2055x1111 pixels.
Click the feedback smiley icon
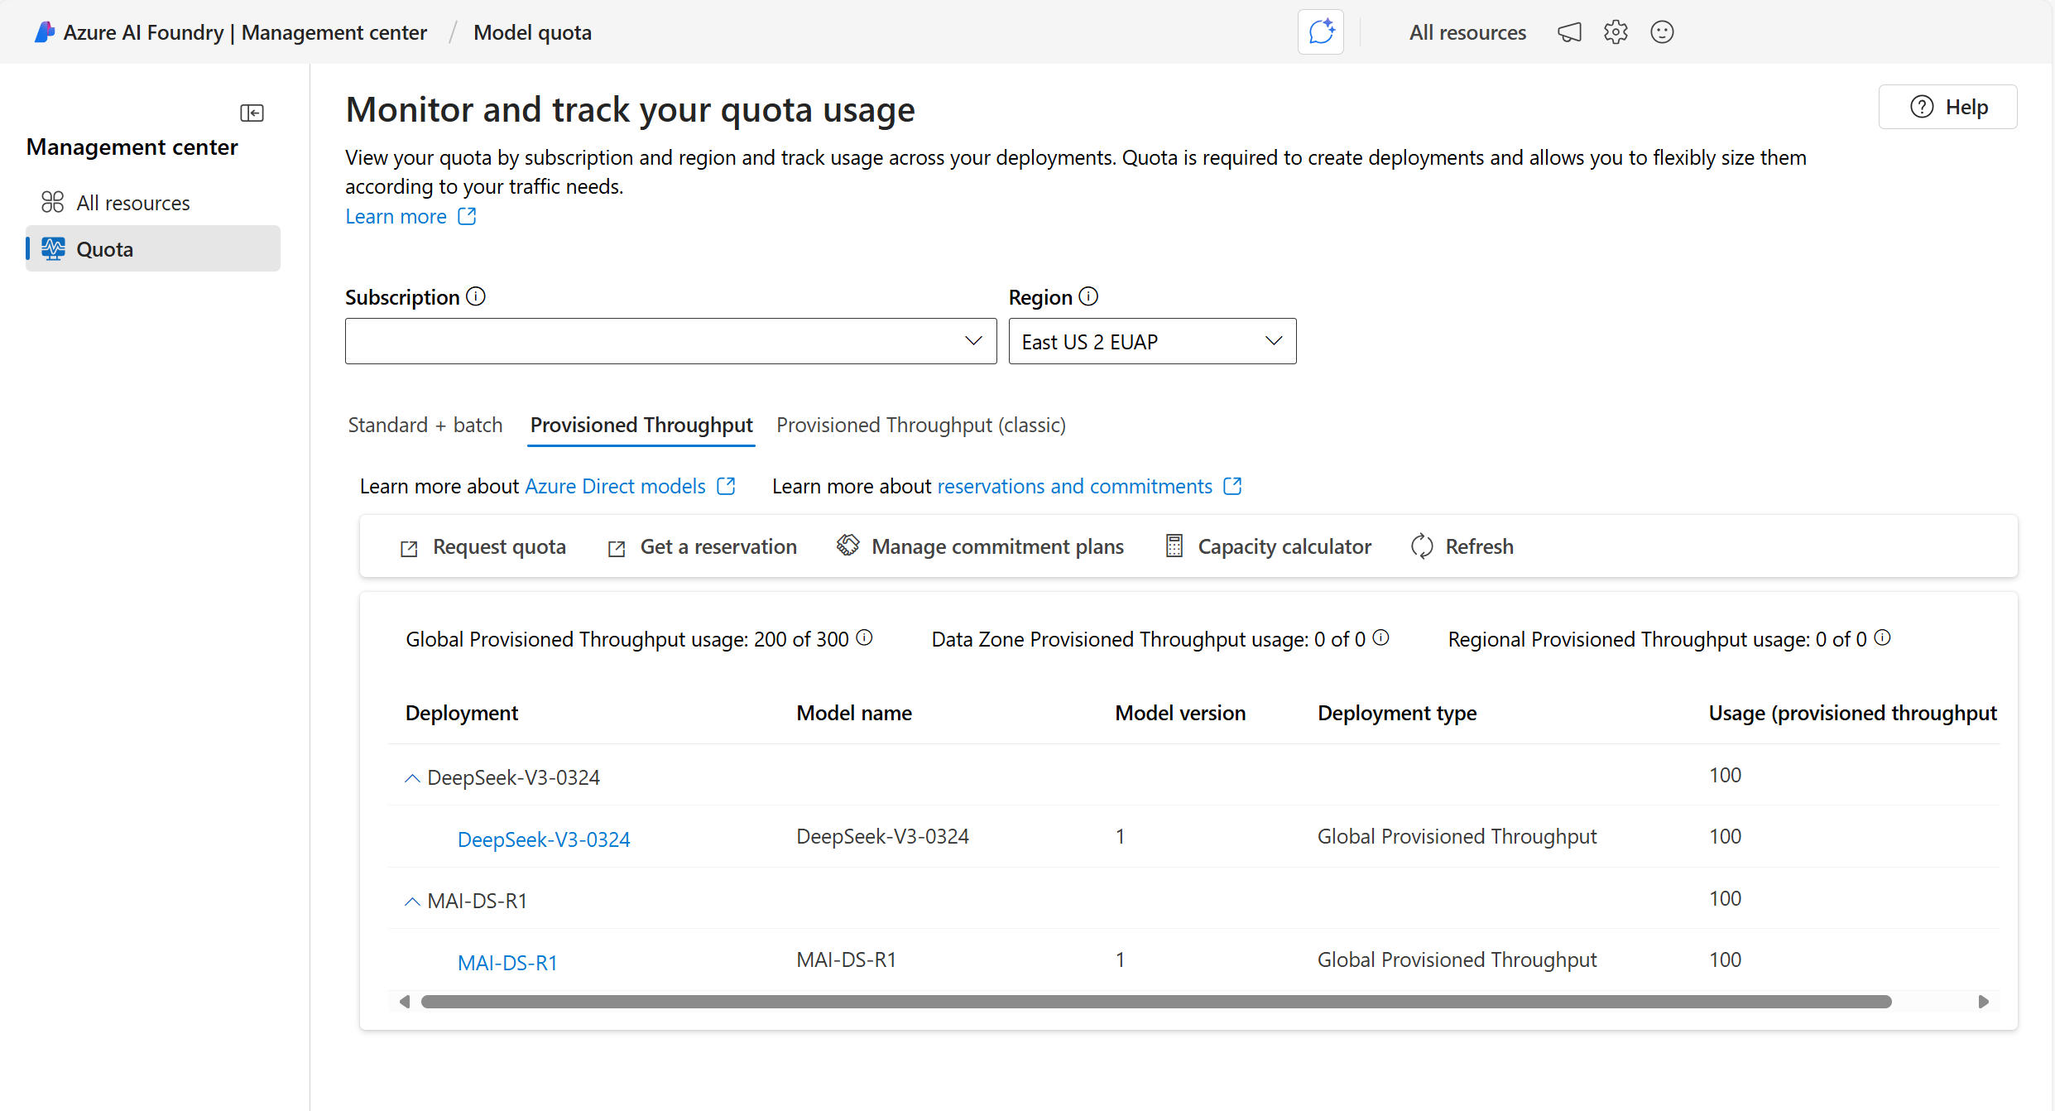click(x=1662, y=32)
